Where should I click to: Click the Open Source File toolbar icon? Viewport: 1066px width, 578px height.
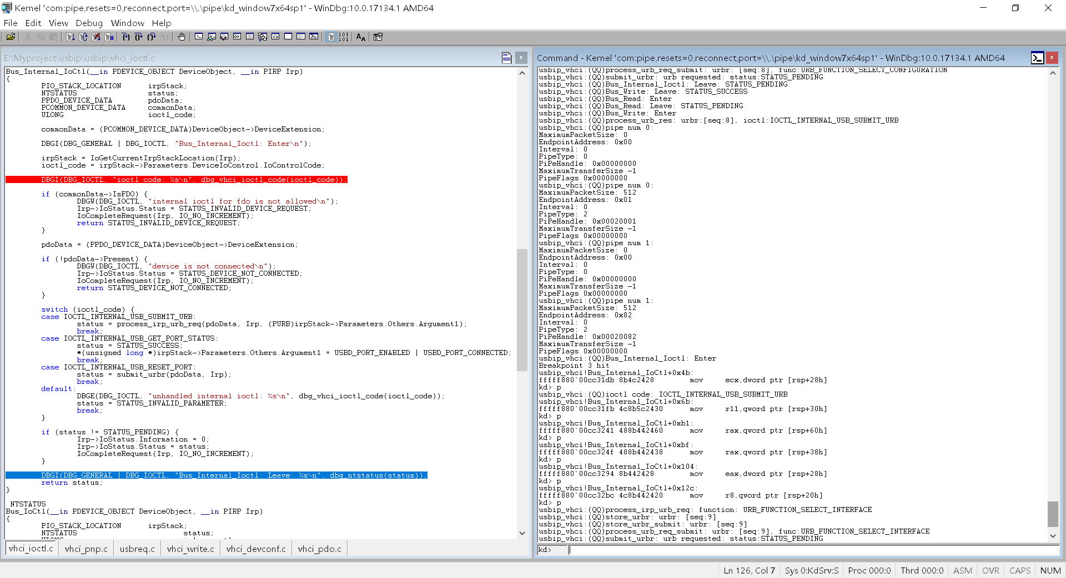10,37
